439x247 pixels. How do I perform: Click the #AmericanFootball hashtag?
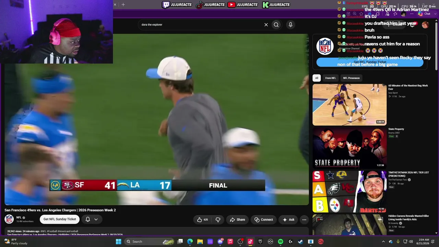68,231
